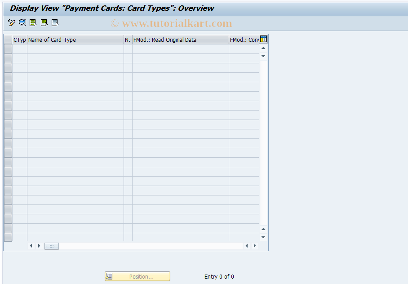
Task: Click the top-left corner cell to select all rows
Action: (8, 39)
